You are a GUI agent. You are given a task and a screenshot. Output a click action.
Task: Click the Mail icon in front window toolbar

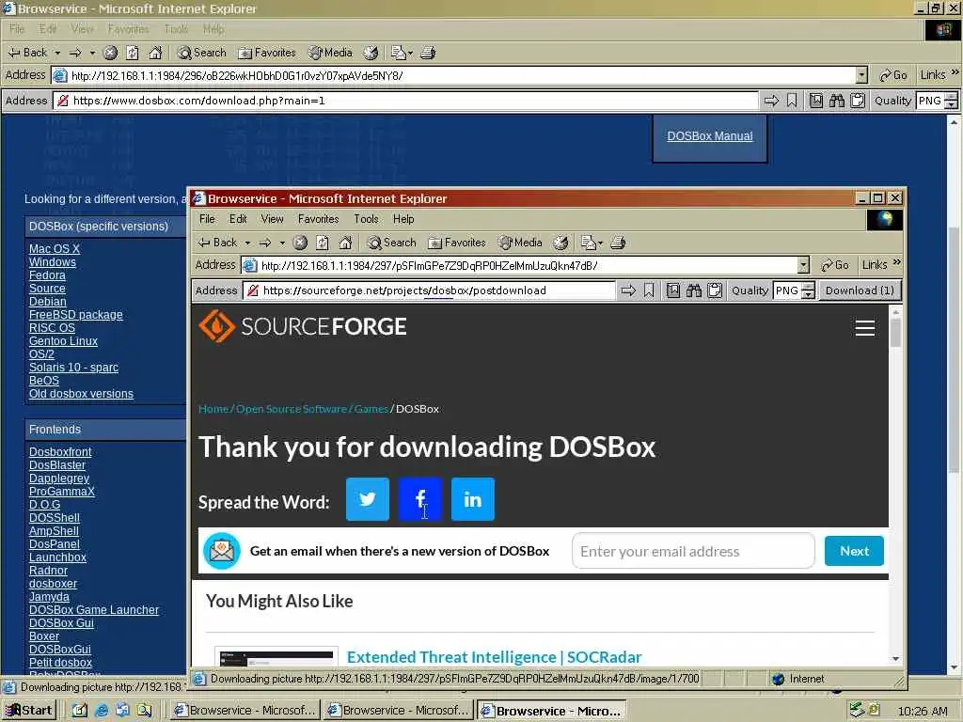click(x=588, y=243)
